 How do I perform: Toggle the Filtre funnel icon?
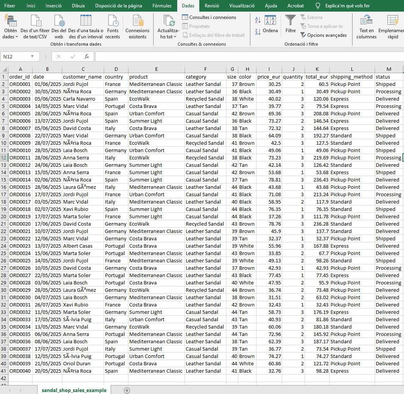pos(290,21)
